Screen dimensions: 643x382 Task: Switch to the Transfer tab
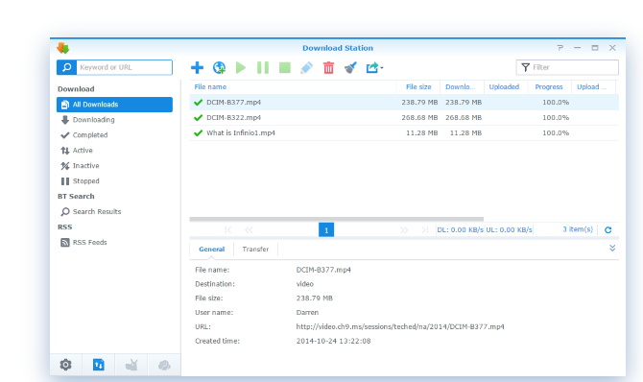tap(255, 249)
